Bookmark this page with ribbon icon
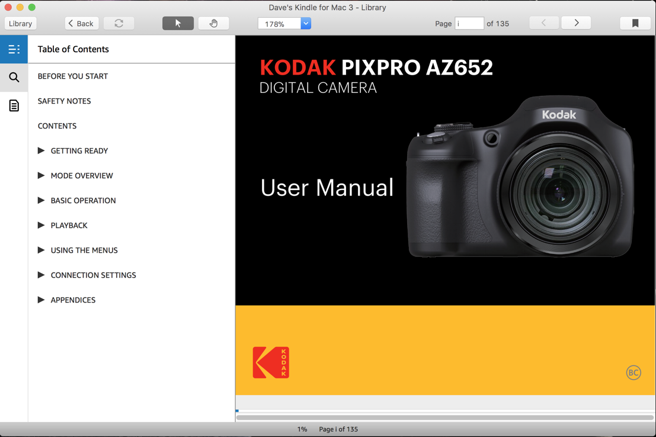Viewport: 656px width, 437px height. [635, 24]
